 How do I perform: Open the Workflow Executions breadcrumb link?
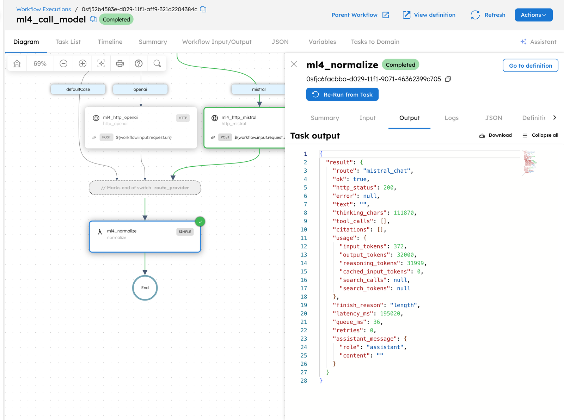[x=43, y=9]
